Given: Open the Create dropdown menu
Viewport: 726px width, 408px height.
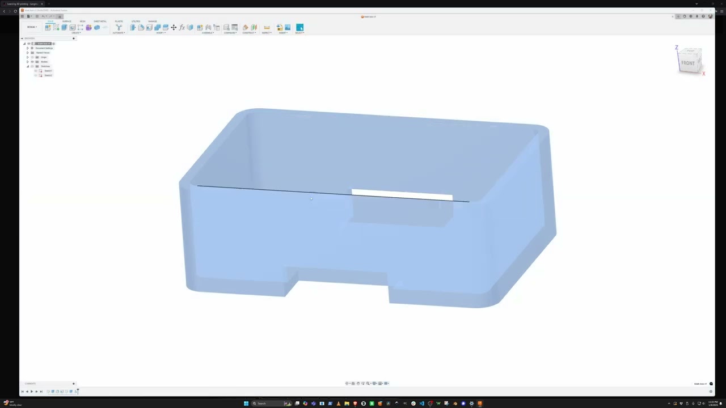Looking at the screenshot, I should (76, 33).
